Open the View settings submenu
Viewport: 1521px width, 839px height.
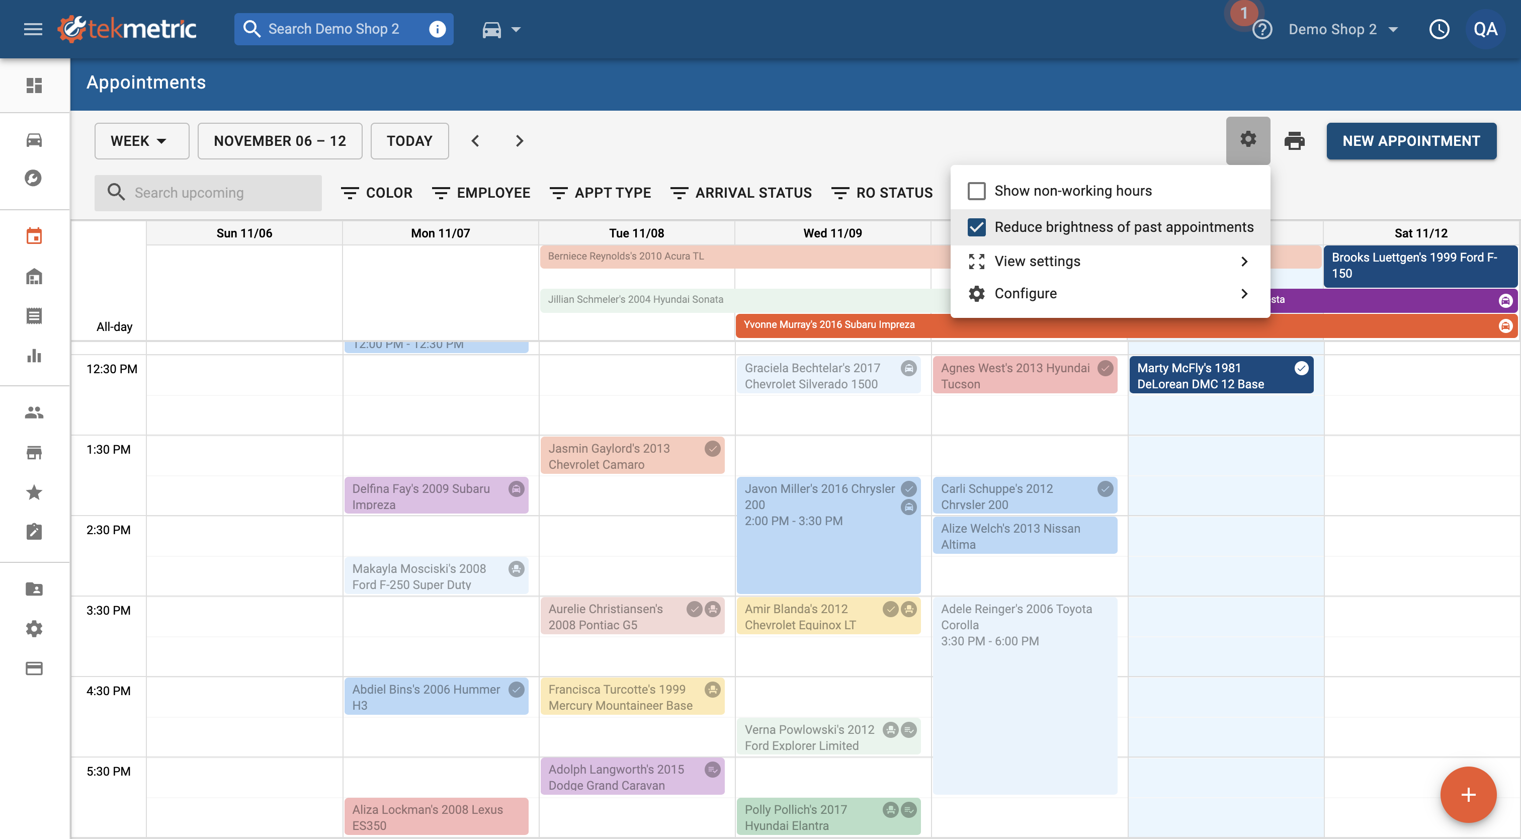pyautogui.click(x=1110, y=262)
